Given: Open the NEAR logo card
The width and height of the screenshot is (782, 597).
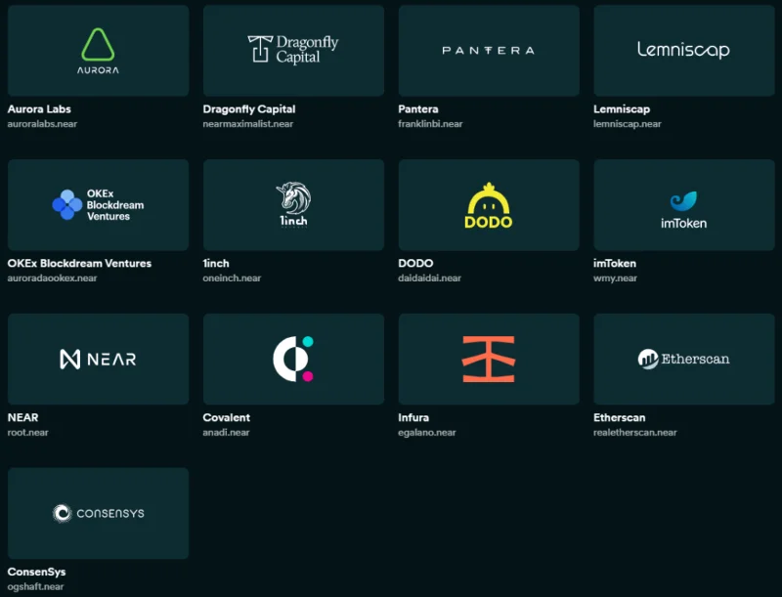Looking at the screenshot, I should pos(99,359).
